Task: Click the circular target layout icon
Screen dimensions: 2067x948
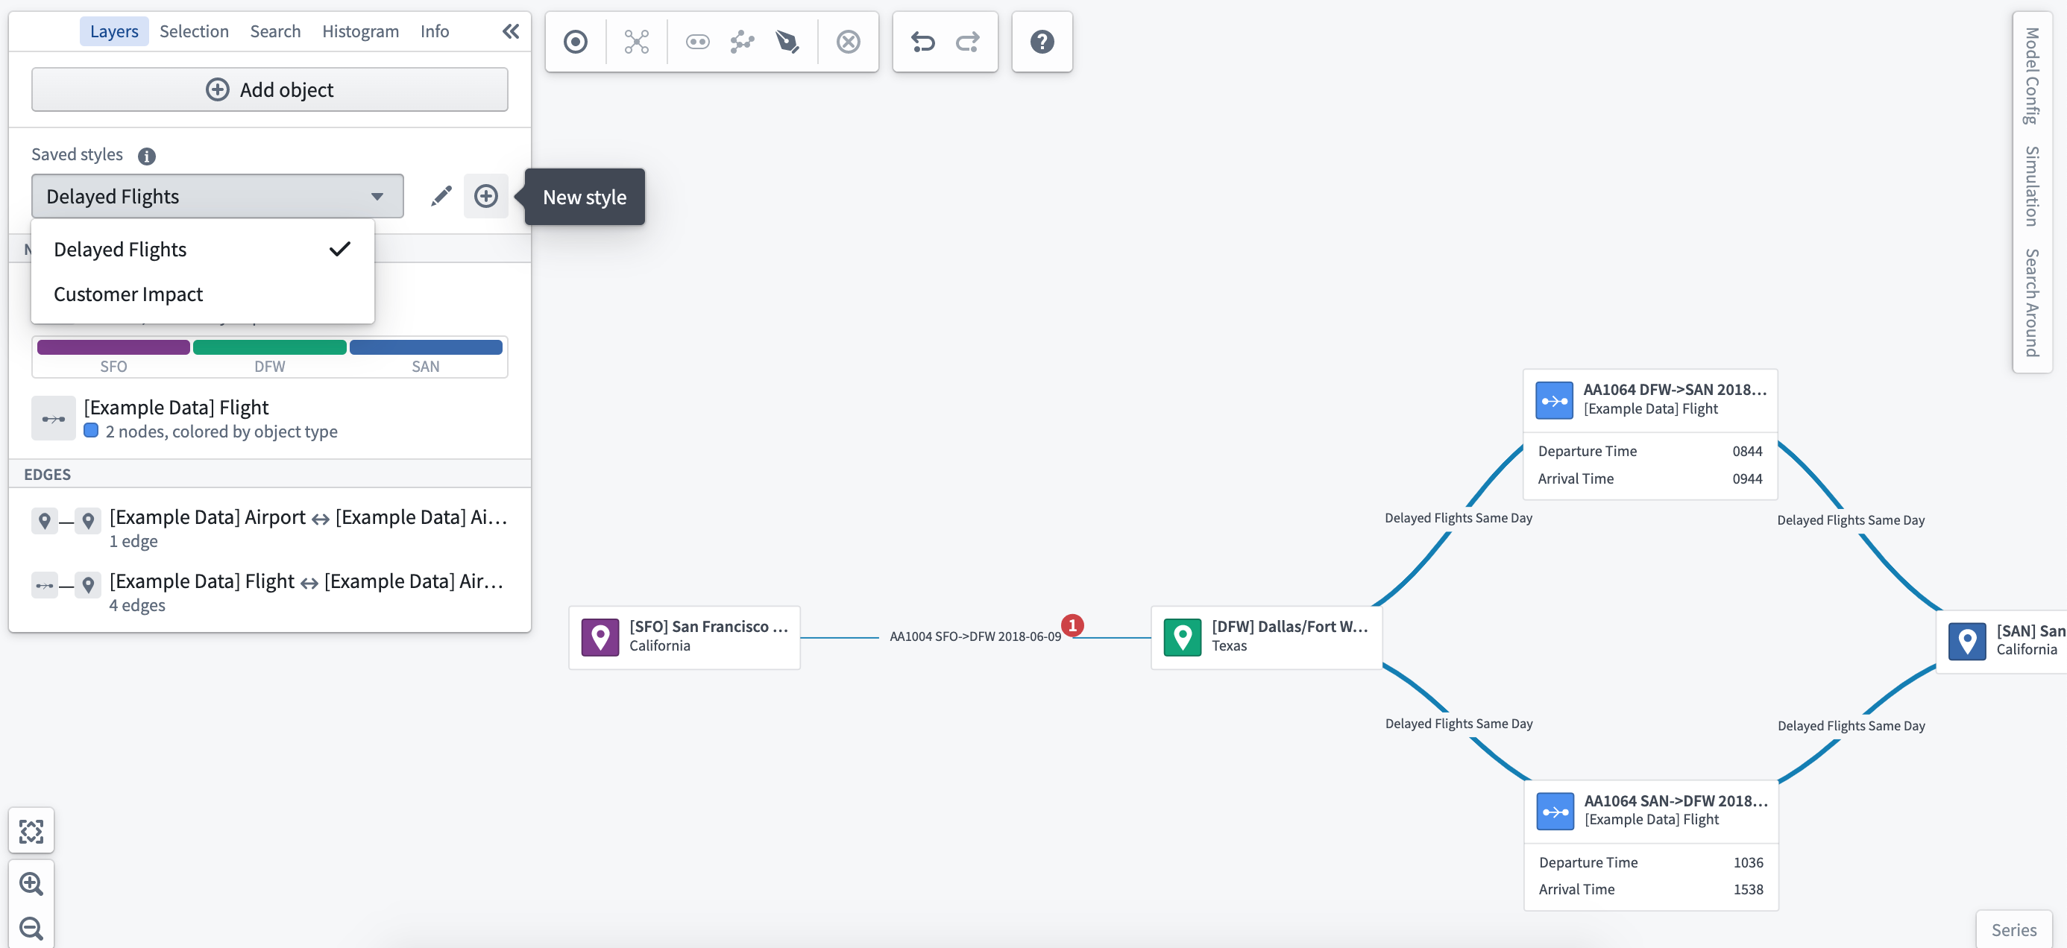Action: 576,42
